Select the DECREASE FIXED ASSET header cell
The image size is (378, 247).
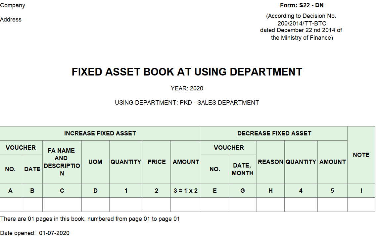point(274,133)
